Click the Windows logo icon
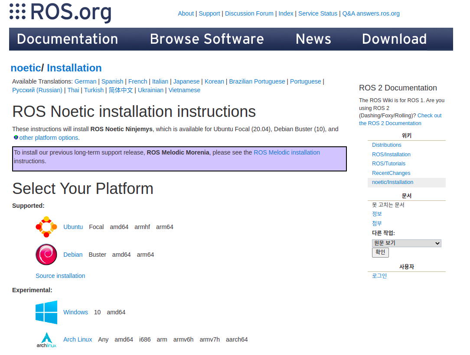Screen dimensions: 470x355 (x=46, y=312)
